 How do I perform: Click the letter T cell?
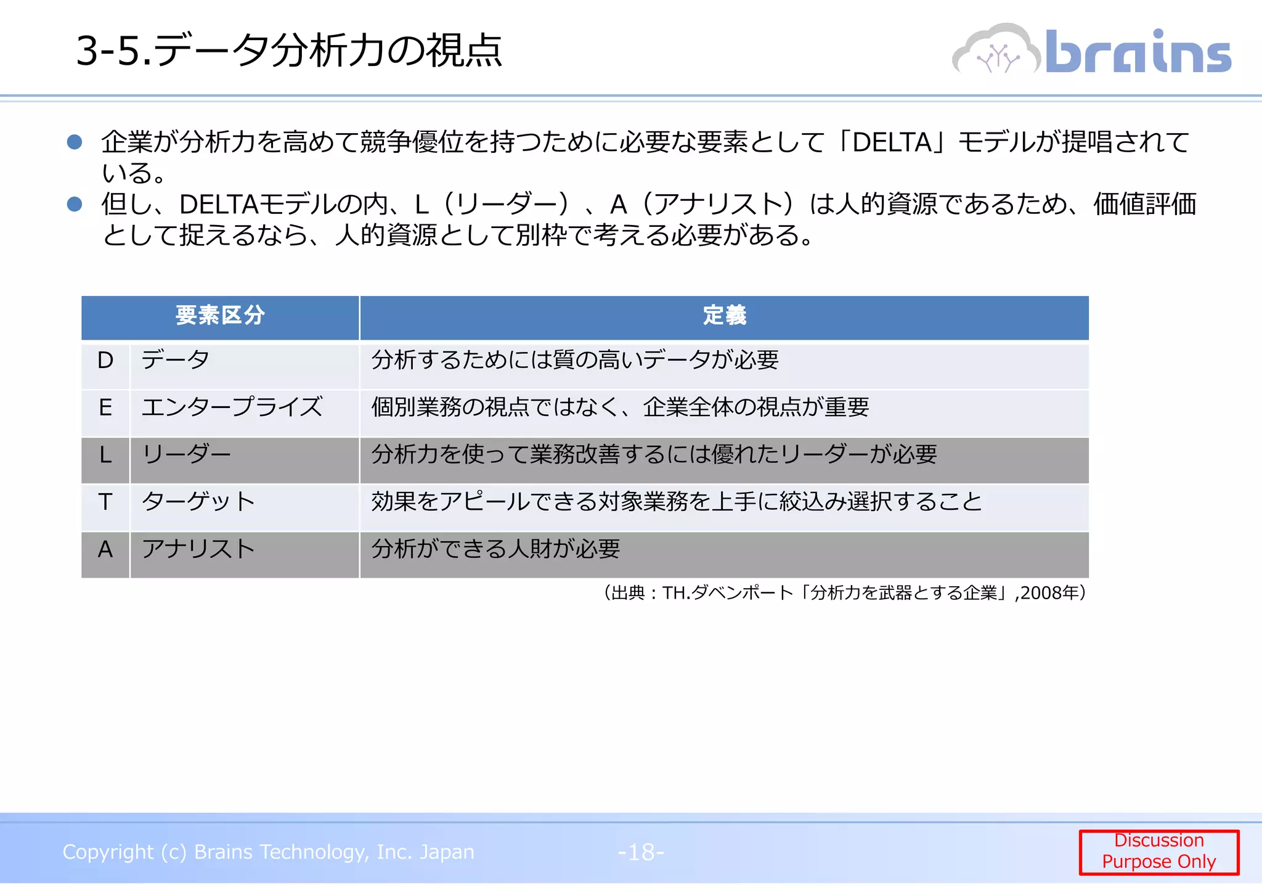point(105,508)
